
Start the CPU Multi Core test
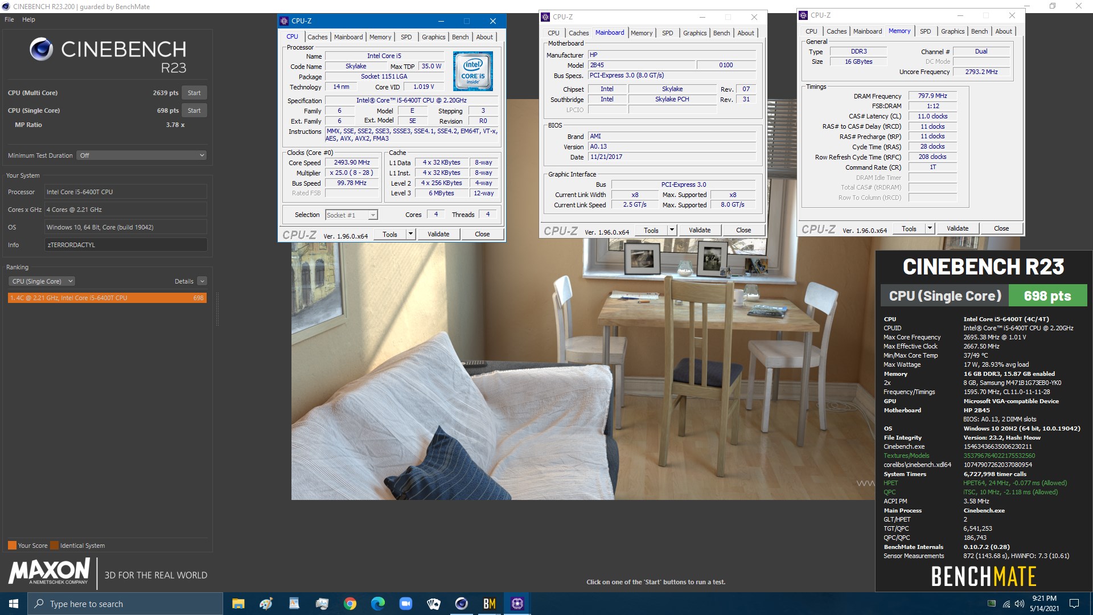pos(194,93)
